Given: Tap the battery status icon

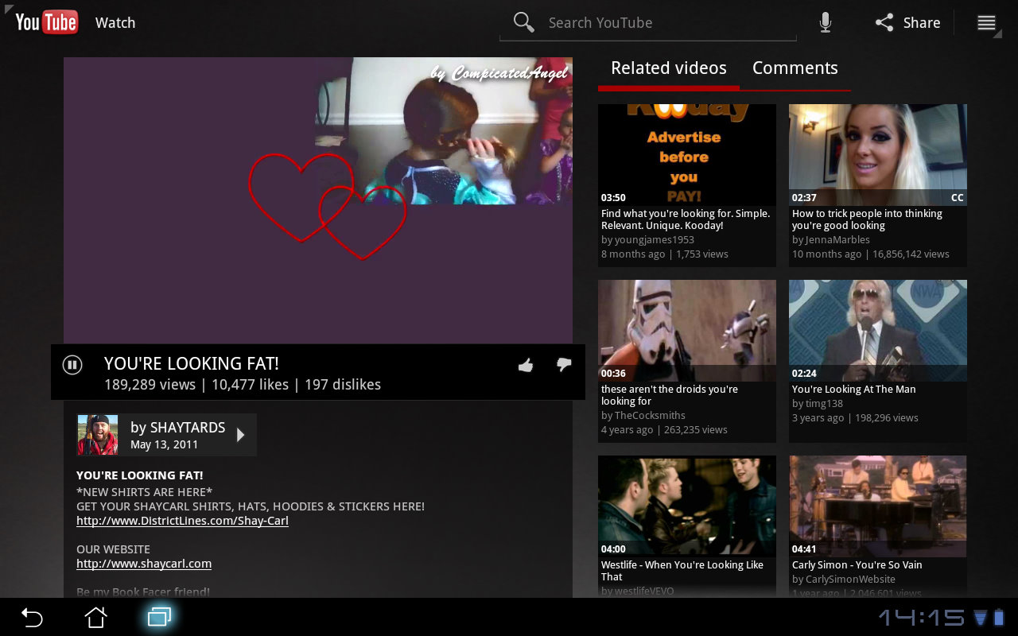Looking at the screenshot, I should (1000, 618).
